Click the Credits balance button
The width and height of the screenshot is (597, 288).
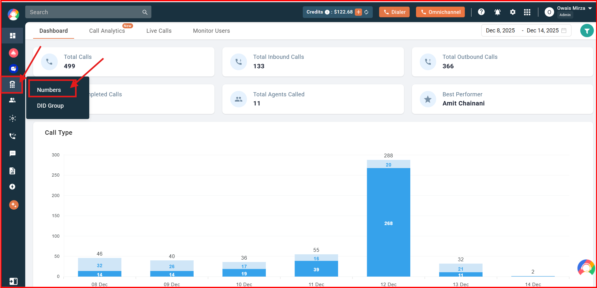coord(338,12)
